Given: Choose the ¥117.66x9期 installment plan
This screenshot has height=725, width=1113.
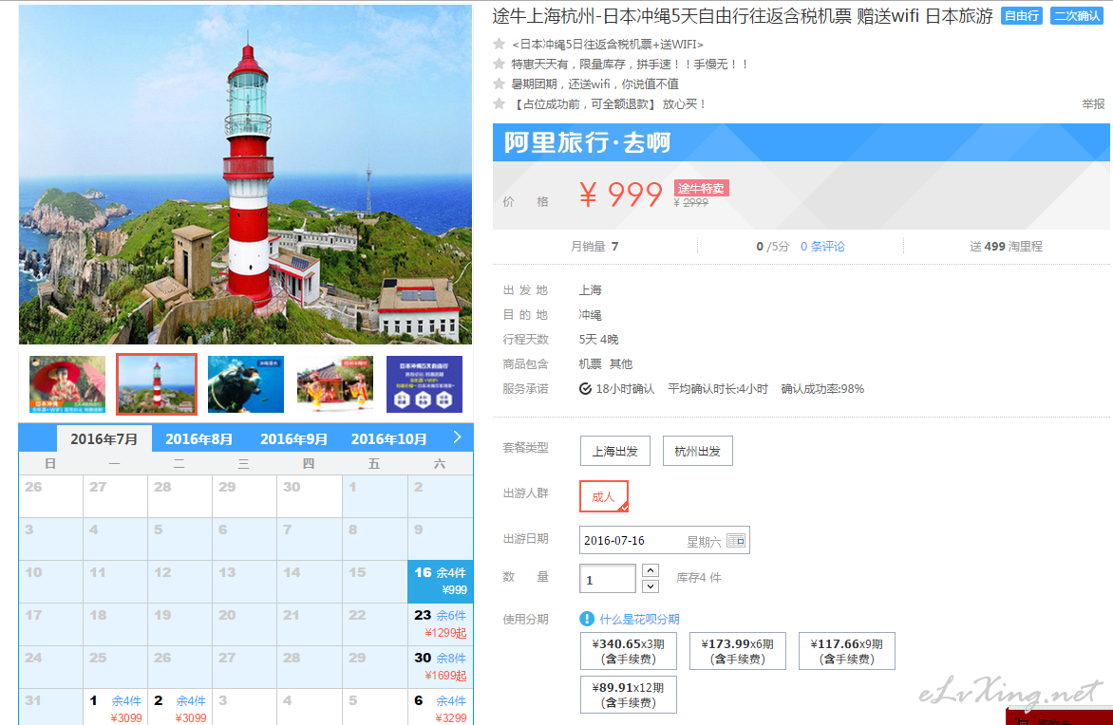Looking at the screenshot, I should tap(847, 651).
